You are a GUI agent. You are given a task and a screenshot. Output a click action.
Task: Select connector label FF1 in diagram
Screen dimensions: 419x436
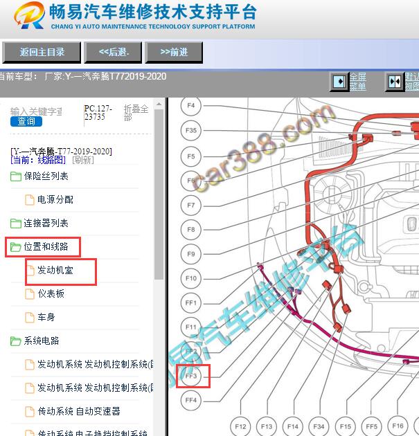click(x=191, y=303)
